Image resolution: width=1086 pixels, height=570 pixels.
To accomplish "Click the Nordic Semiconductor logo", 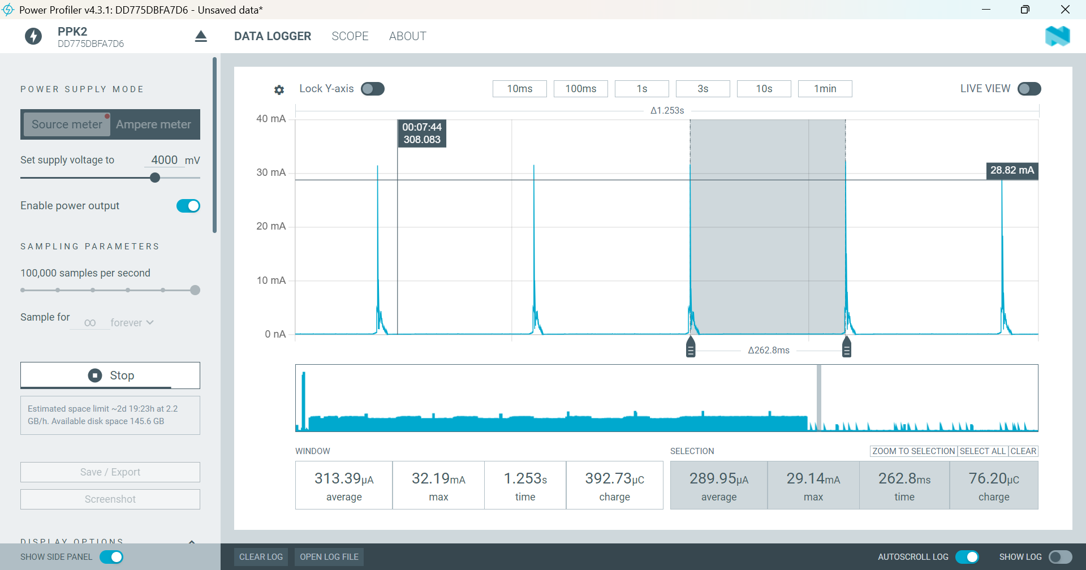I will (1057, 36).
